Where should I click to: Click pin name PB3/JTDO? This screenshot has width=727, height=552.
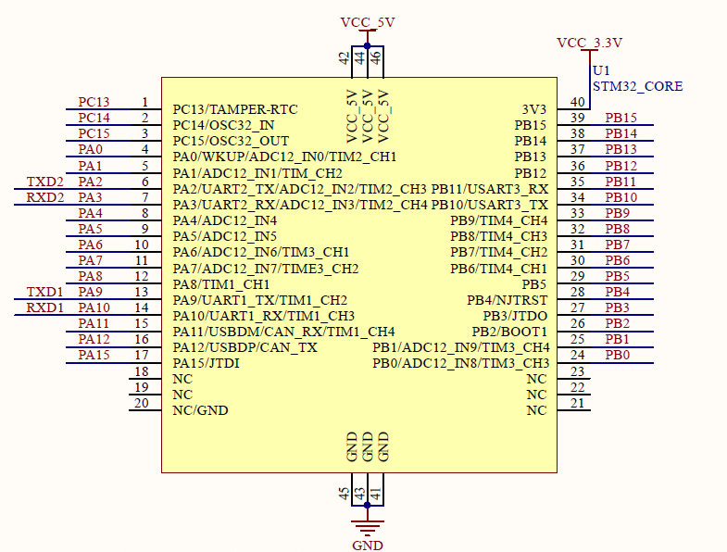click(x=515, y=316)
